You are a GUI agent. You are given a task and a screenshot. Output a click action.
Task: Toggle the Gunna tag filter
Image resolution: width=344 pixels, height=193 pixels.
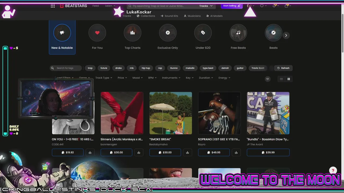click(x=174, y=68)
